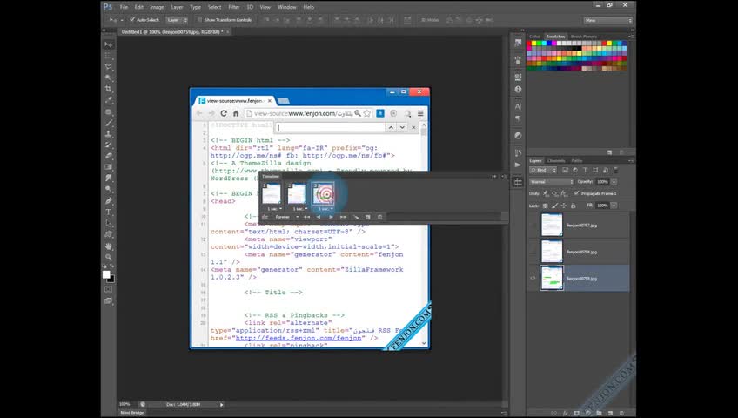The image size is (738, 418).
Task: Open the Info panel icon in dock
Action: coord(518,89)
